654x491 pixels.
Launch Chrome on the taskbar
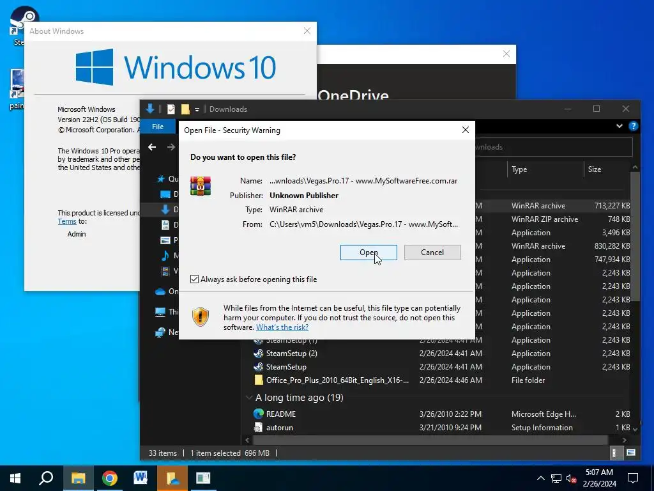[109, 478]
